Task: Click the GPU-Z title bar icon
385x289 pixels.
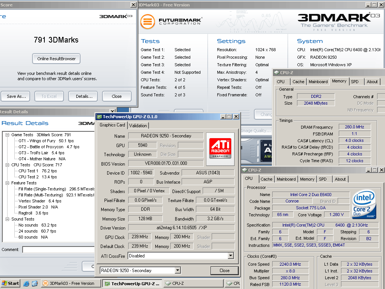Action: point(99,117)
